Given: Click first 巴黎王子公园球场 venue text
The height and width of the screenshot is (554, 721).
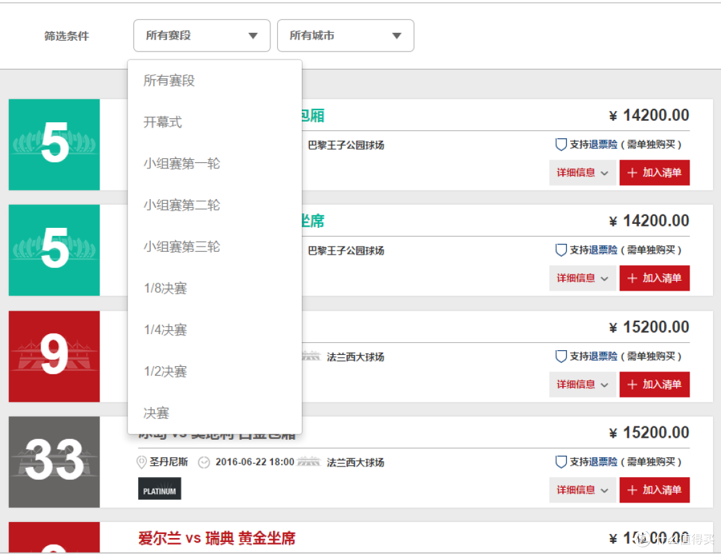Looking at the screenshot, I should tap(346, 145).
